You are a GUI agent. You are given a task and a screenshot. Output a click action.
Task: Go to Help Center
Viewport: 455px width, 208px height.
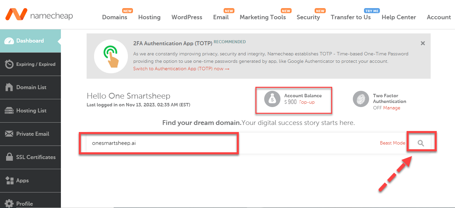[399, 17]
